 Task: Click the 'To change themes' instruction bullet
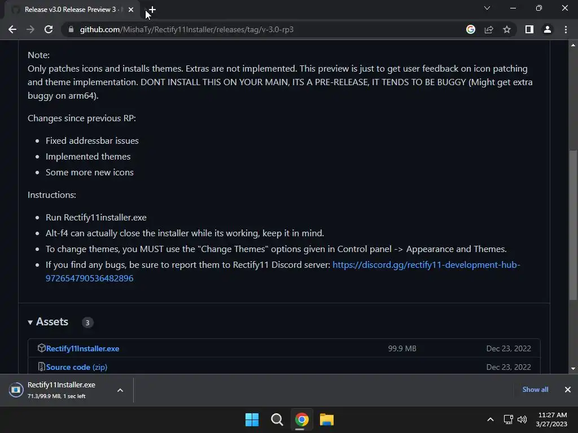[x=276, y=249]
